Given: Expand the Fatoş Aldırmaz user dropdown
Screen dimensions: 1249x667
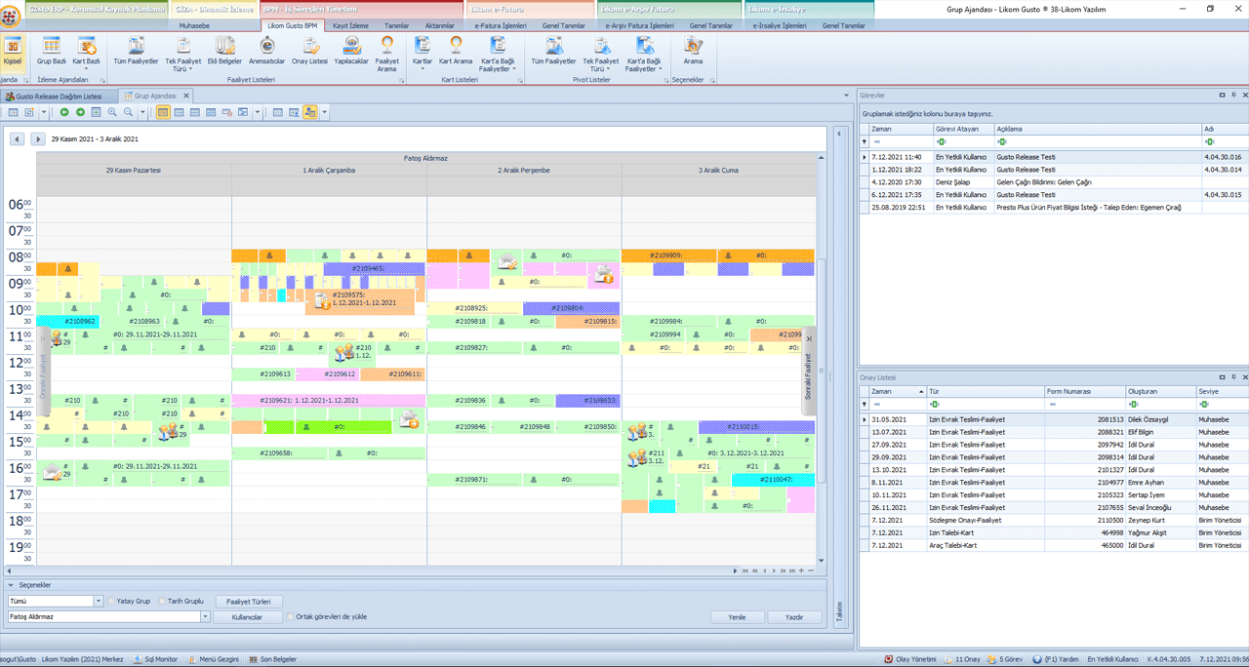Looking at the screenshot, I should pos(205,617).
